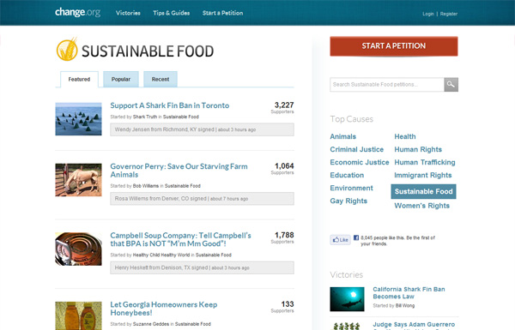The height and width of the screenshot is (330, 515).
Task: Click the Bill Wong author link
Action: pos(405,306)
